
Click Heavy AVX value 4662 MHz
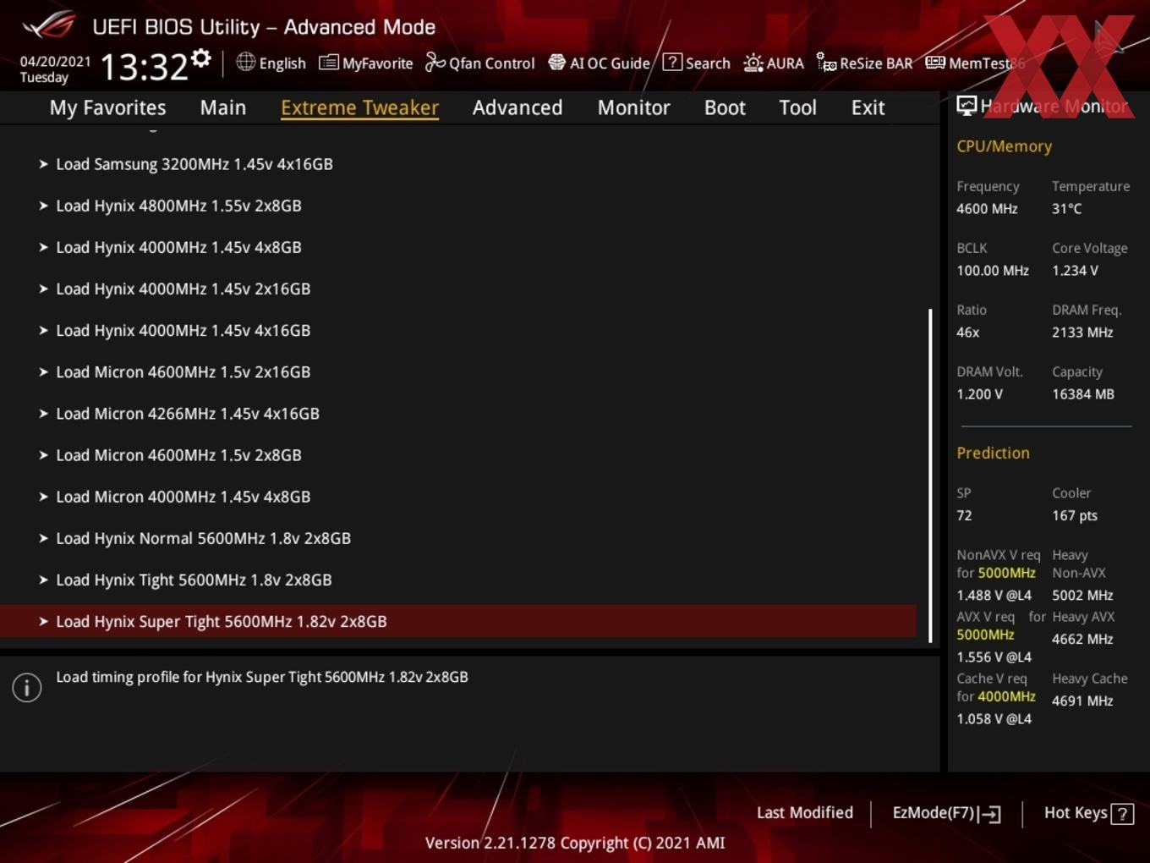point(1082,639)
